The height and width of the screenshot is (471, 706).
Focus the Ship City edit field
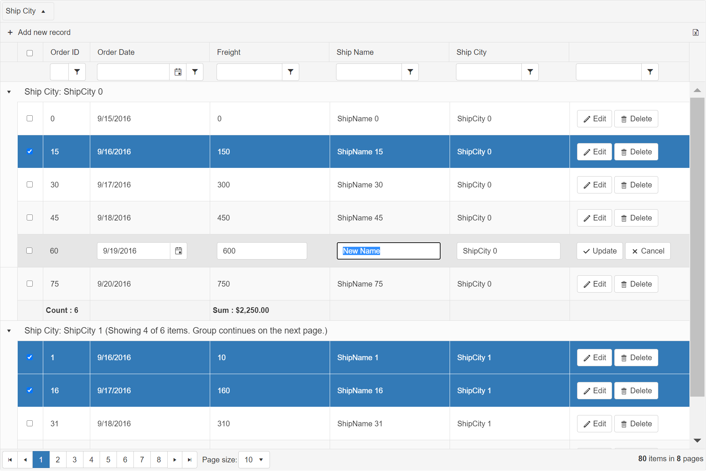tap(508, 251)
